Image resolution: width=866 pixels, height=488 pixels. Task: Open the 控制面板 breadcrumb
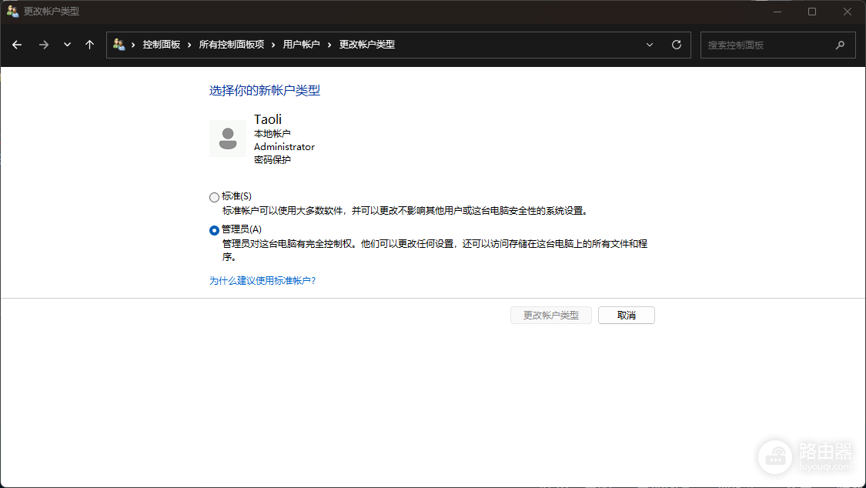tap(162, 45)
